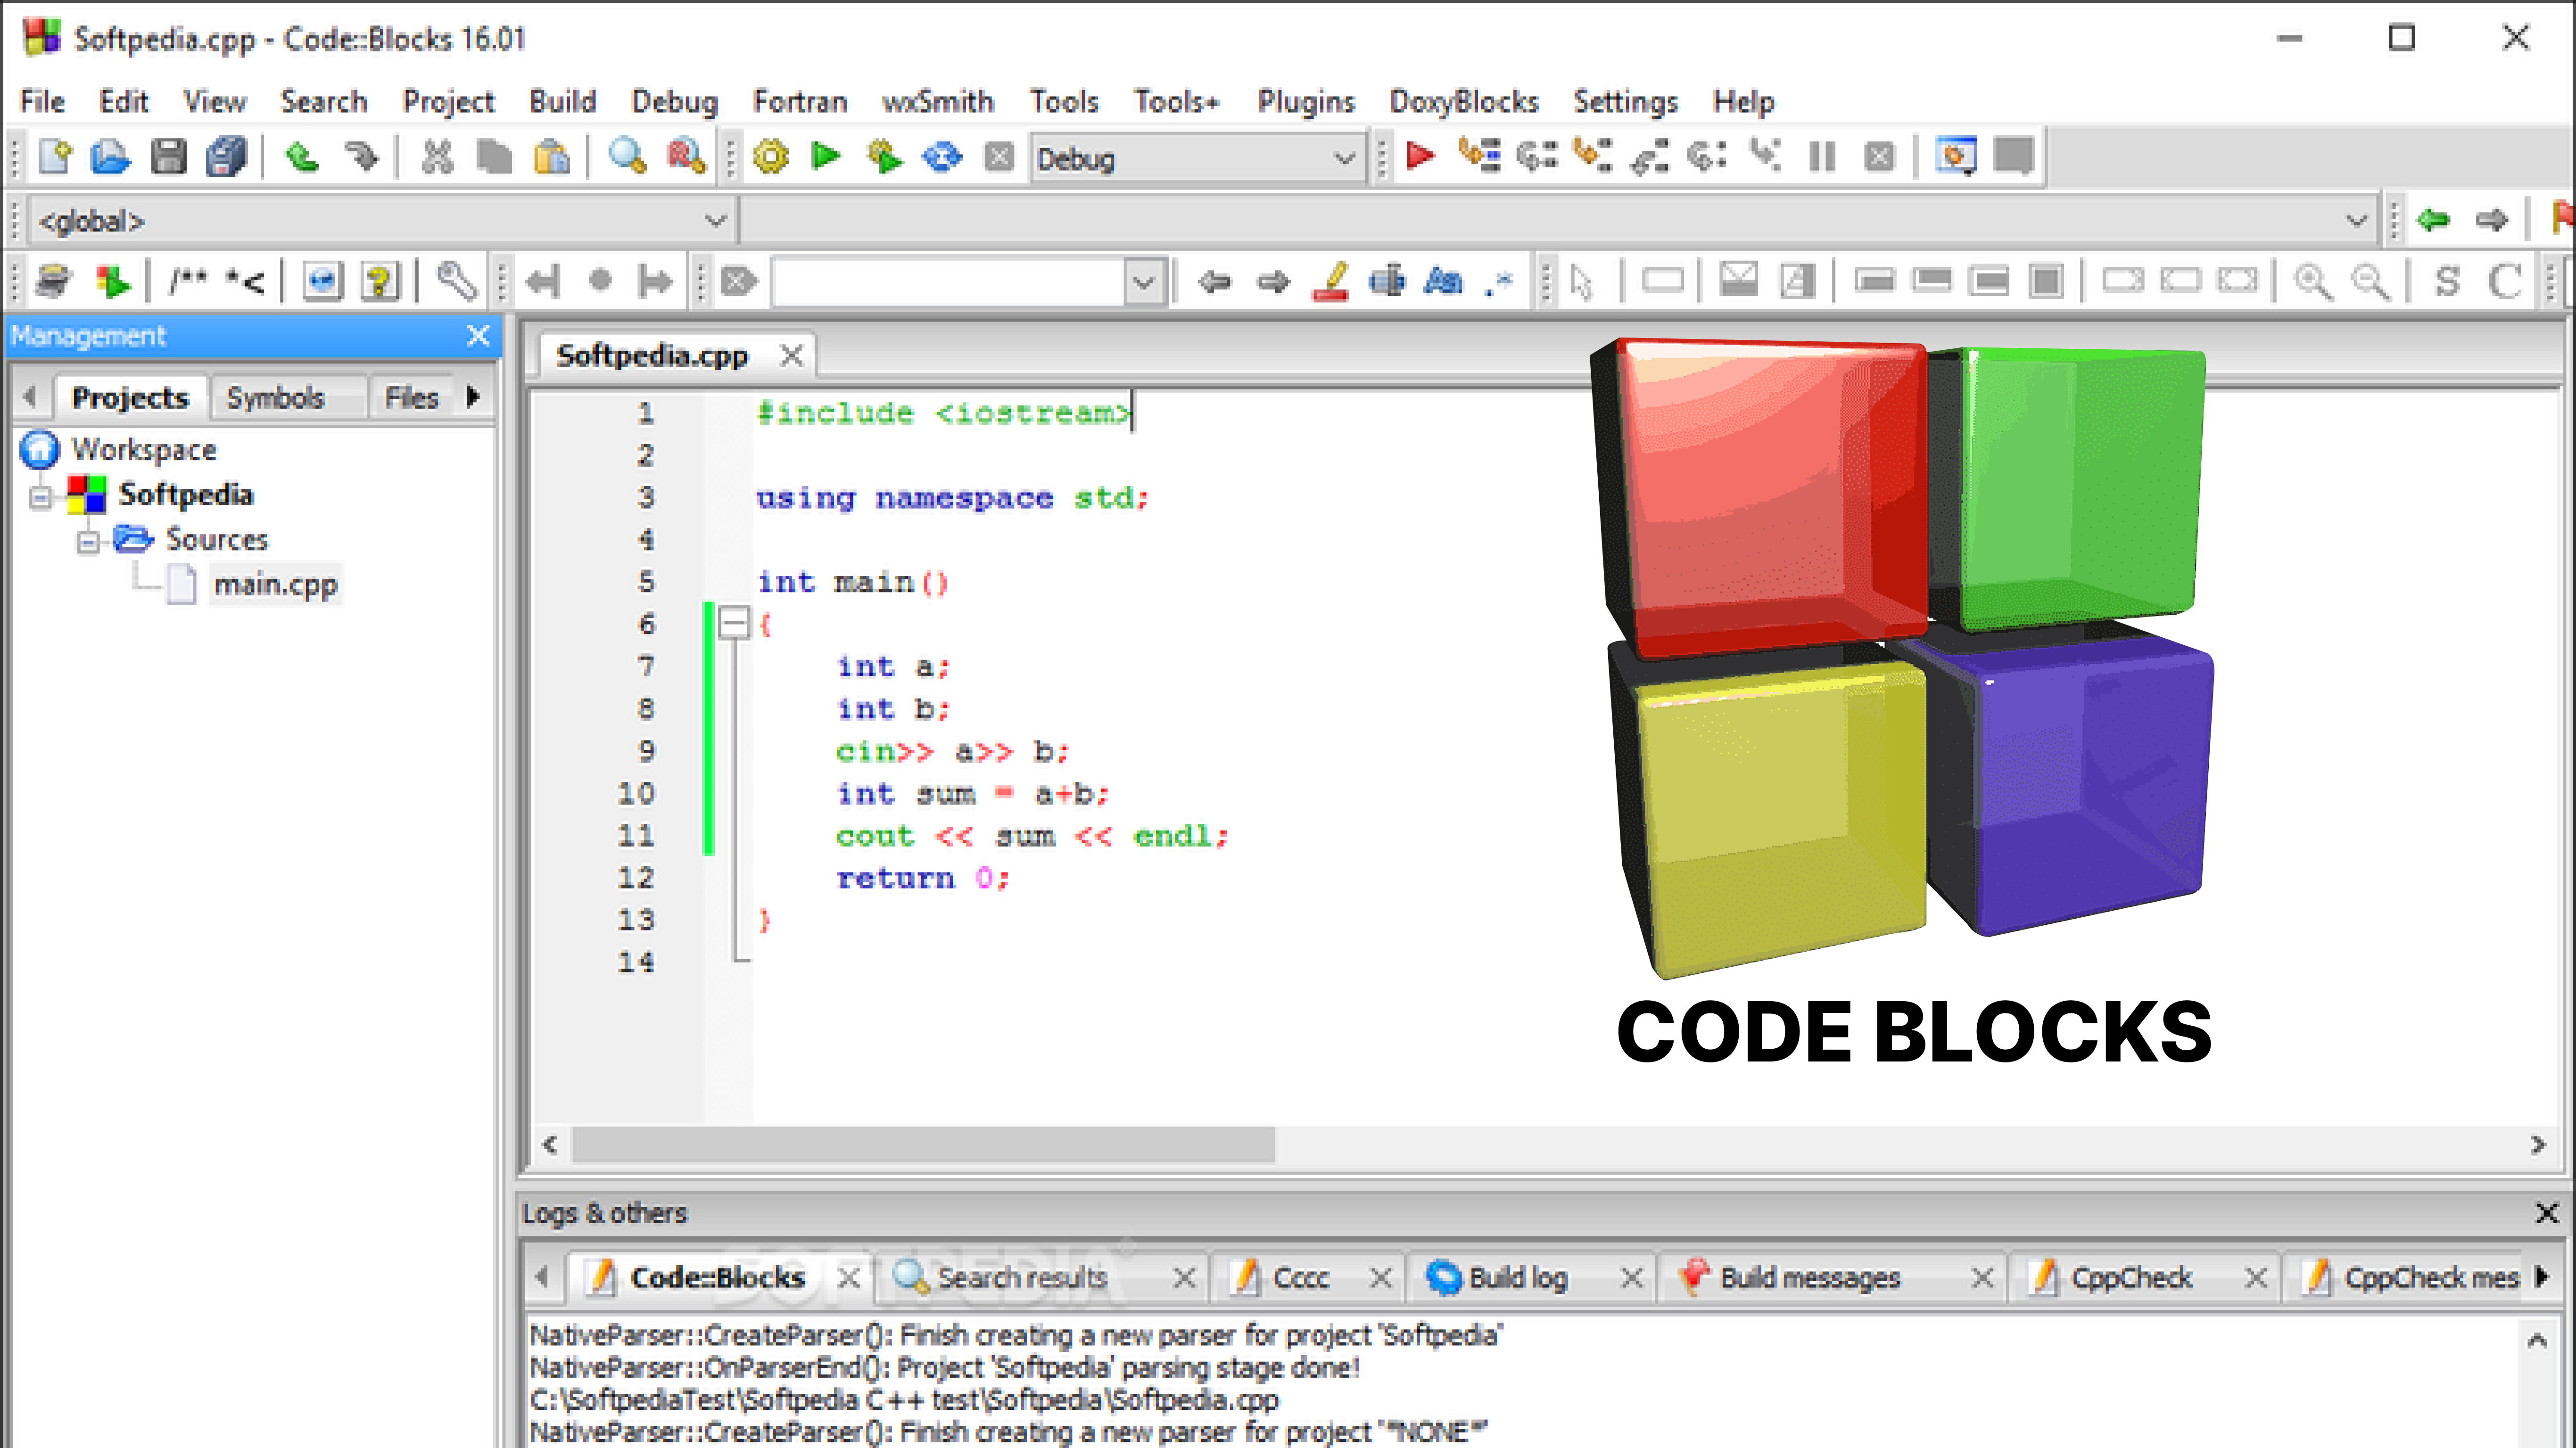Click the Paste clipboard icon
Image resolution: width=2576 pixels, height=1448 pixels.
tap(551, 157)
